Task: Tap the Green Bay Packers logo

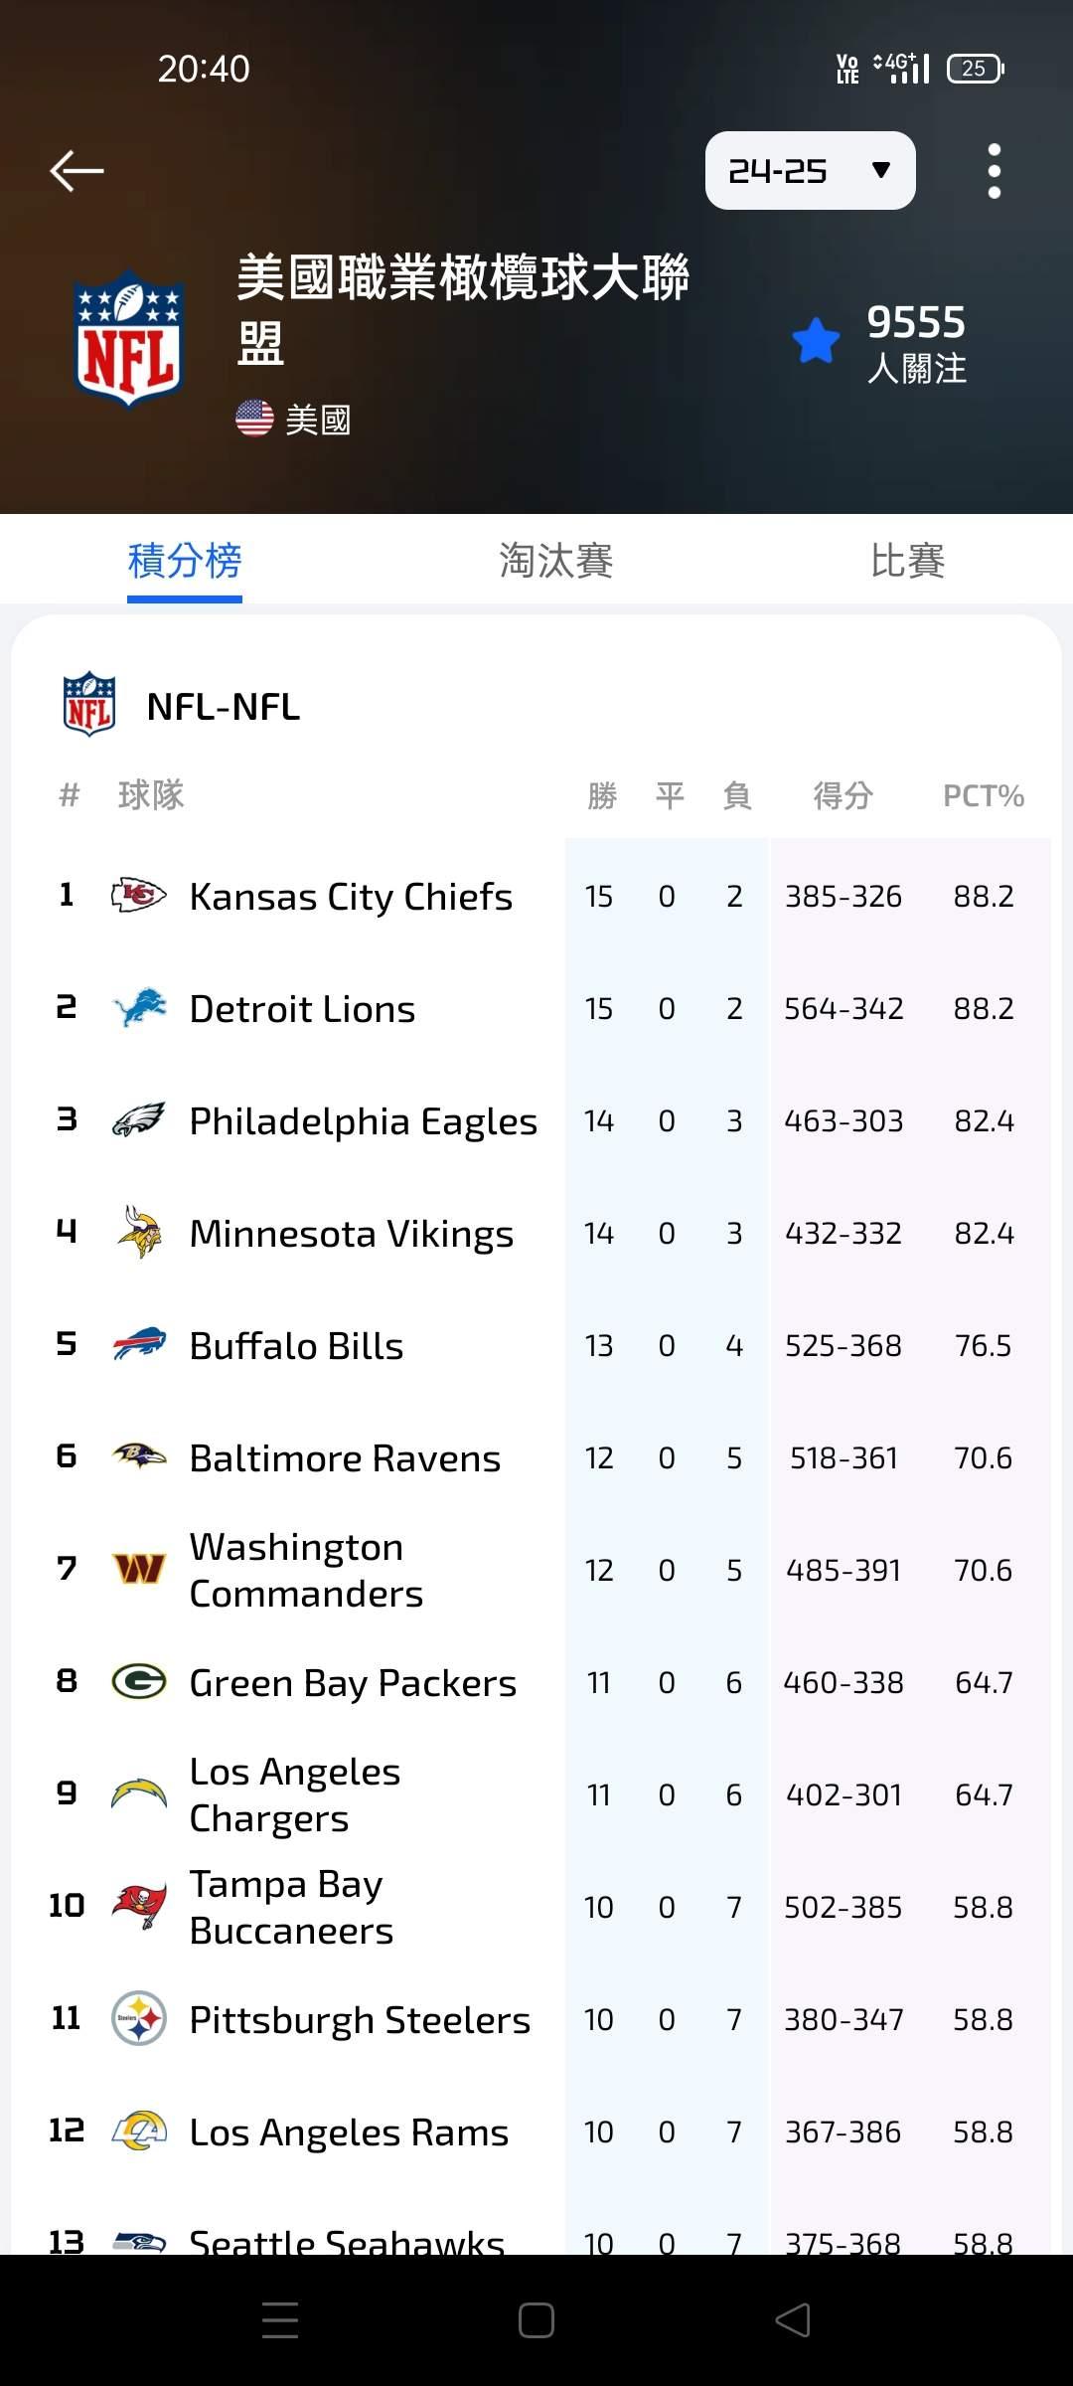Action: click(x=138, y=1682)
